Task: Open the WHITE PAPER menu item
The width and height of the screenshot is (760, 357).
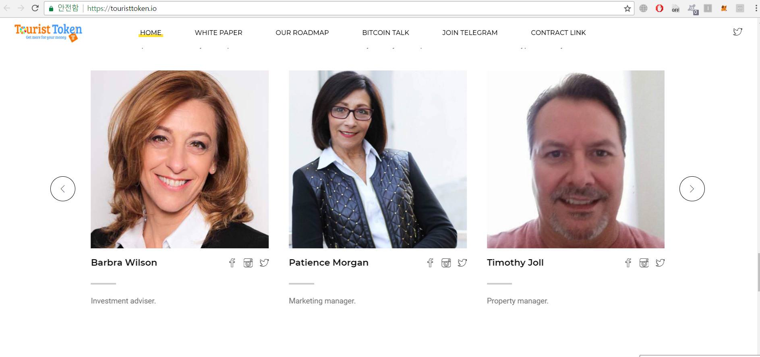Action: pos(218,33)
